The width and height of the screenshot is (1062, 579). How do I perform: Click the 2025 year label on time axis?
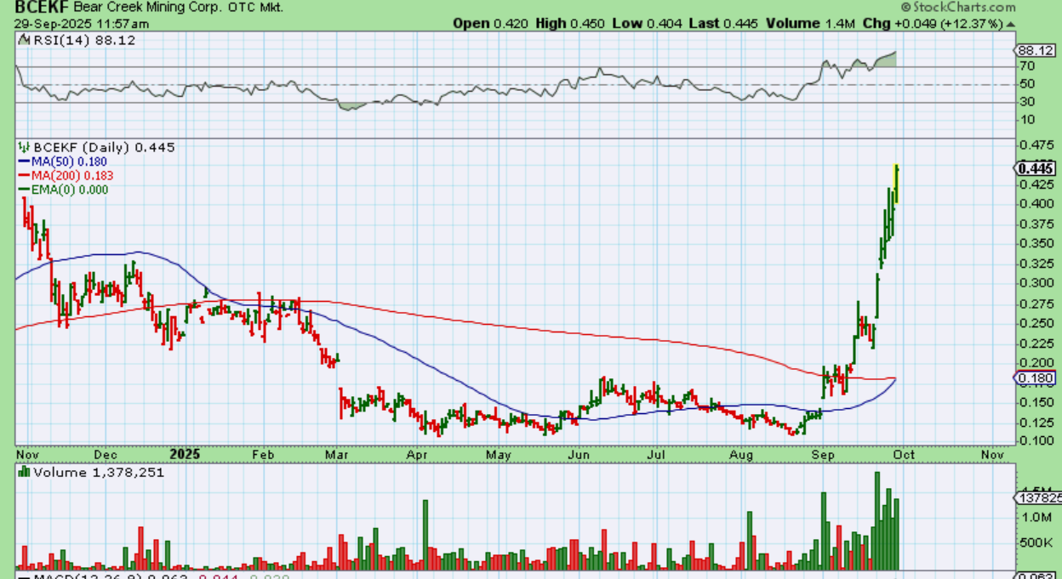point(185,455)
